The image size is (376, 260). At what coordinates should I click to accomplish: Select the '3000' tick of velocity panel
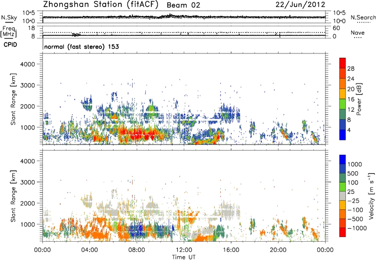(28, 182)
